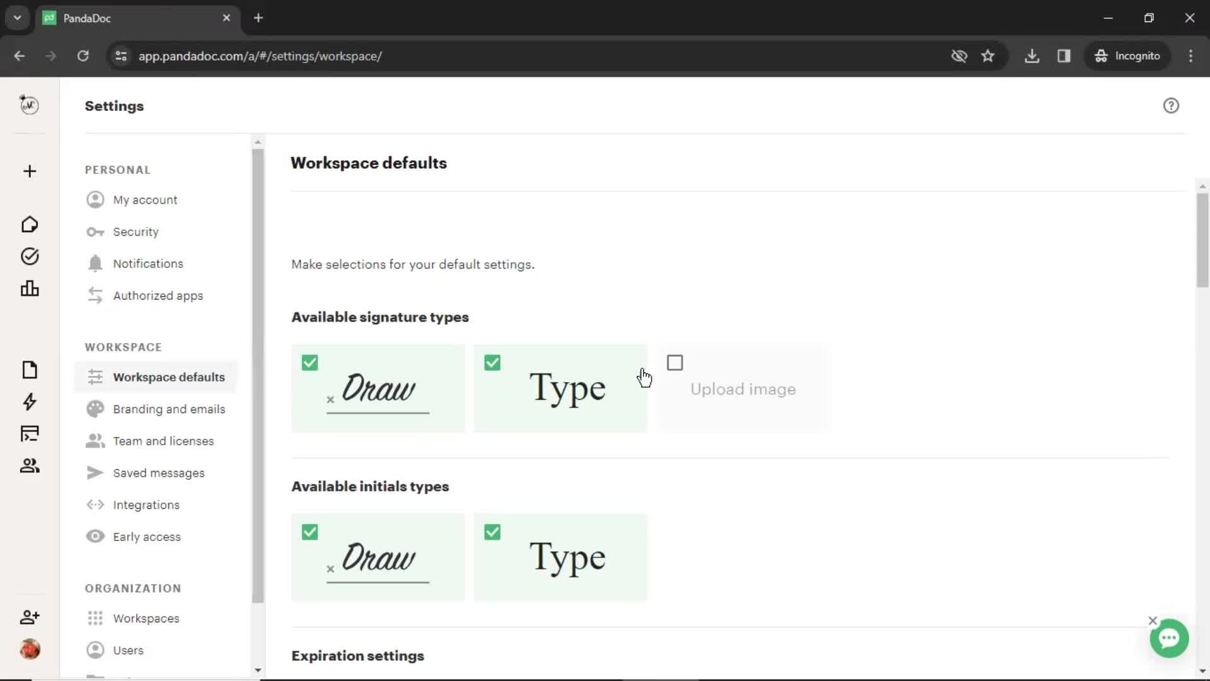
Task: Open Integrations settings
Action: click(146, 505)
